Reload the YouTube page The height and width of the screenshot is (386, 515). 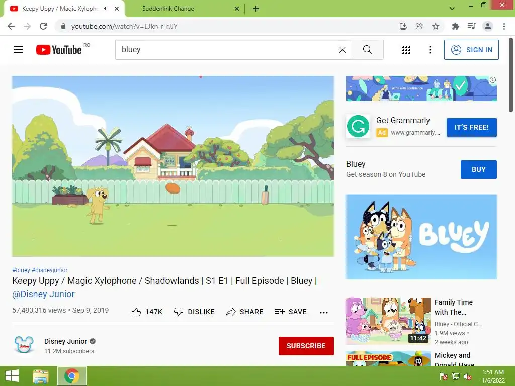tap(43, 26)
